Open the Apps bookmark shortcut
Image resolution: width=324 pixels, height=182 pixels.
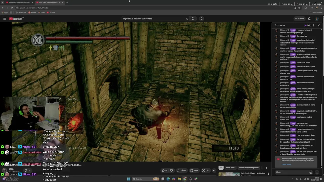[x=5, y=12]
